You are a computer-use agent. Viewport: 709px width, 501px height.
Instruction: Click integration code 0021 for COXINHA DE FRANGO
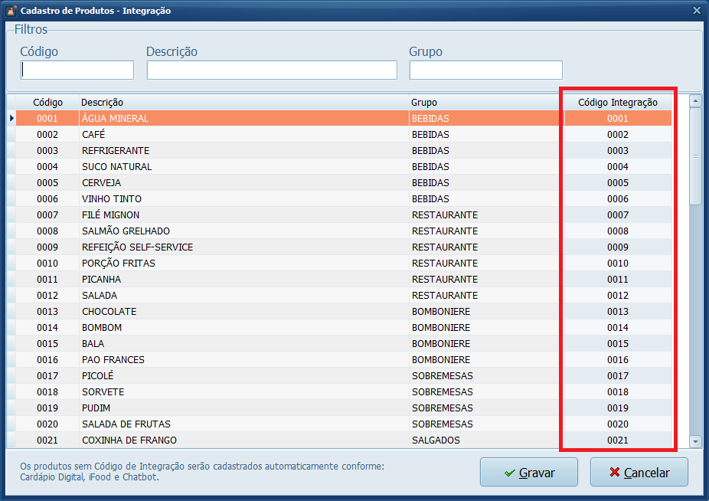point(617,440)
